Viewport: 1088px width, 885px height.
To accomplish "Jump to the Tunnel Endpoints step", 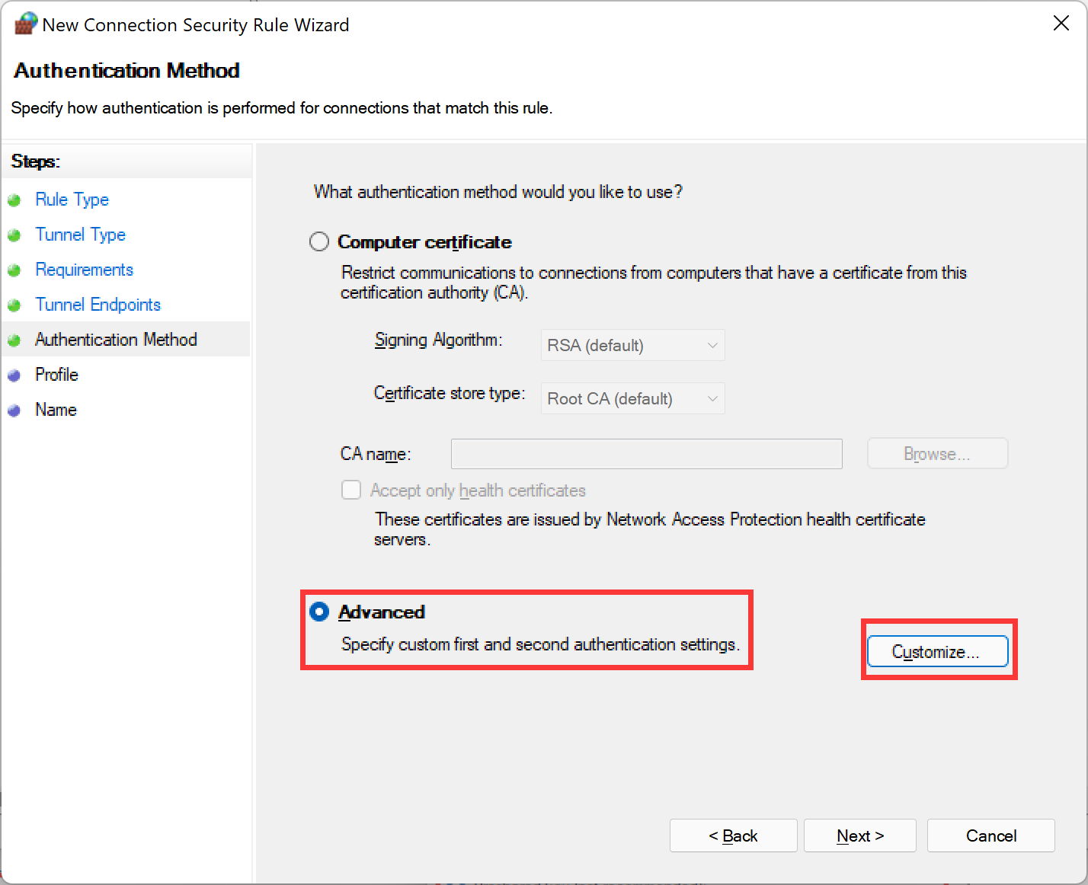I will pyautogui.click(x=98, y=305).
